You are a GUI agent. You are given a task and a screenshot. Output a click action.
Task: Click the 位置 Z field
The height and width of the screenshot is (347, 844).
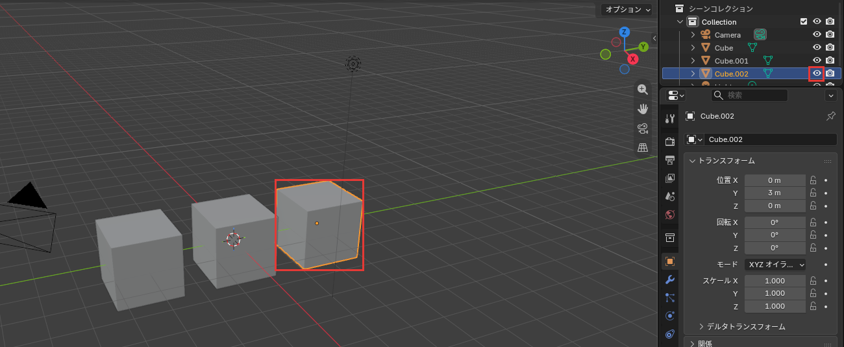click(775, 206)
